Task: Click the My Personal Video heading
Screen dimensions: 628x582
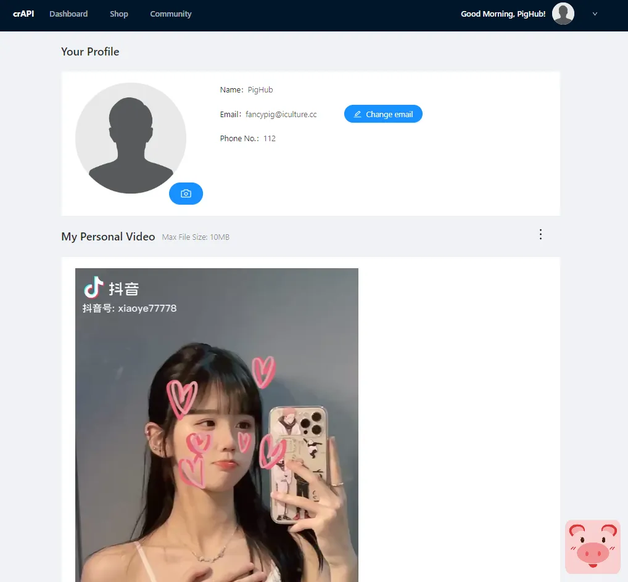Action: 108,237
